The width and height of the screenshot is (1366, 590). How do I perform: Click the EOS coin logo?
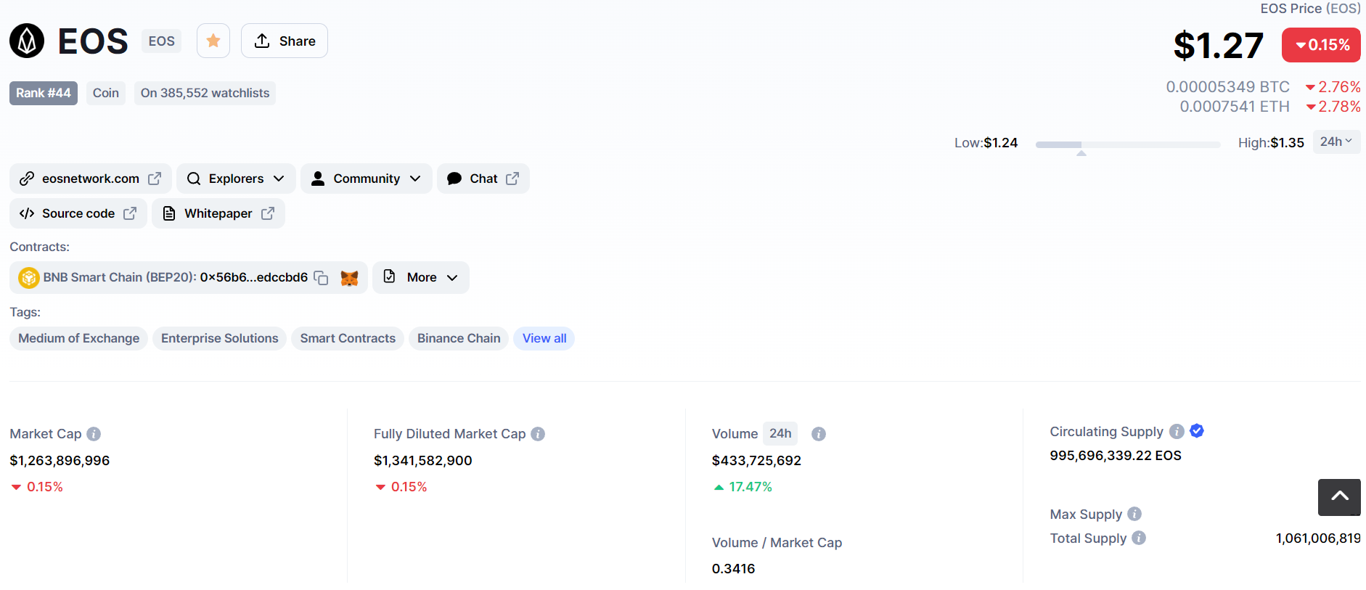point(27,41)
